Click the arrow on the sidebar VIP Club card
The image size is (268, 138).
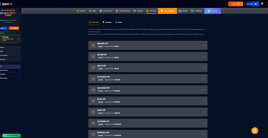coord(18,39)
